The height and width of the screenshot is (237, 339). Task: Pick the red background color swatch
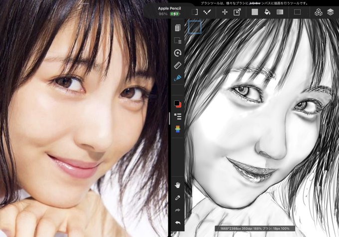tap(179, 106)
